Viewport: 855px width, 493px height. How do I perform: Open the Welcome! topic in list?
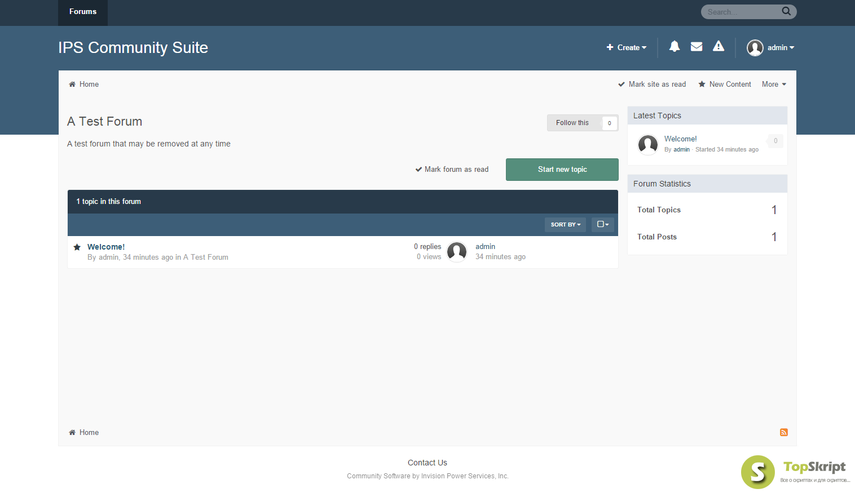(106, 247)
